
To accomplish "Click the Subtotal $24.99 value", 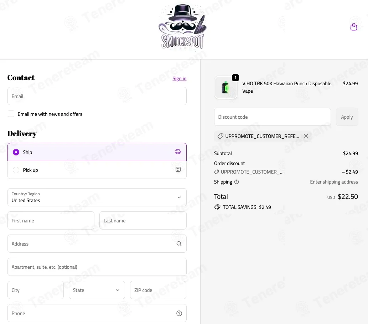I will click(351, 153).
